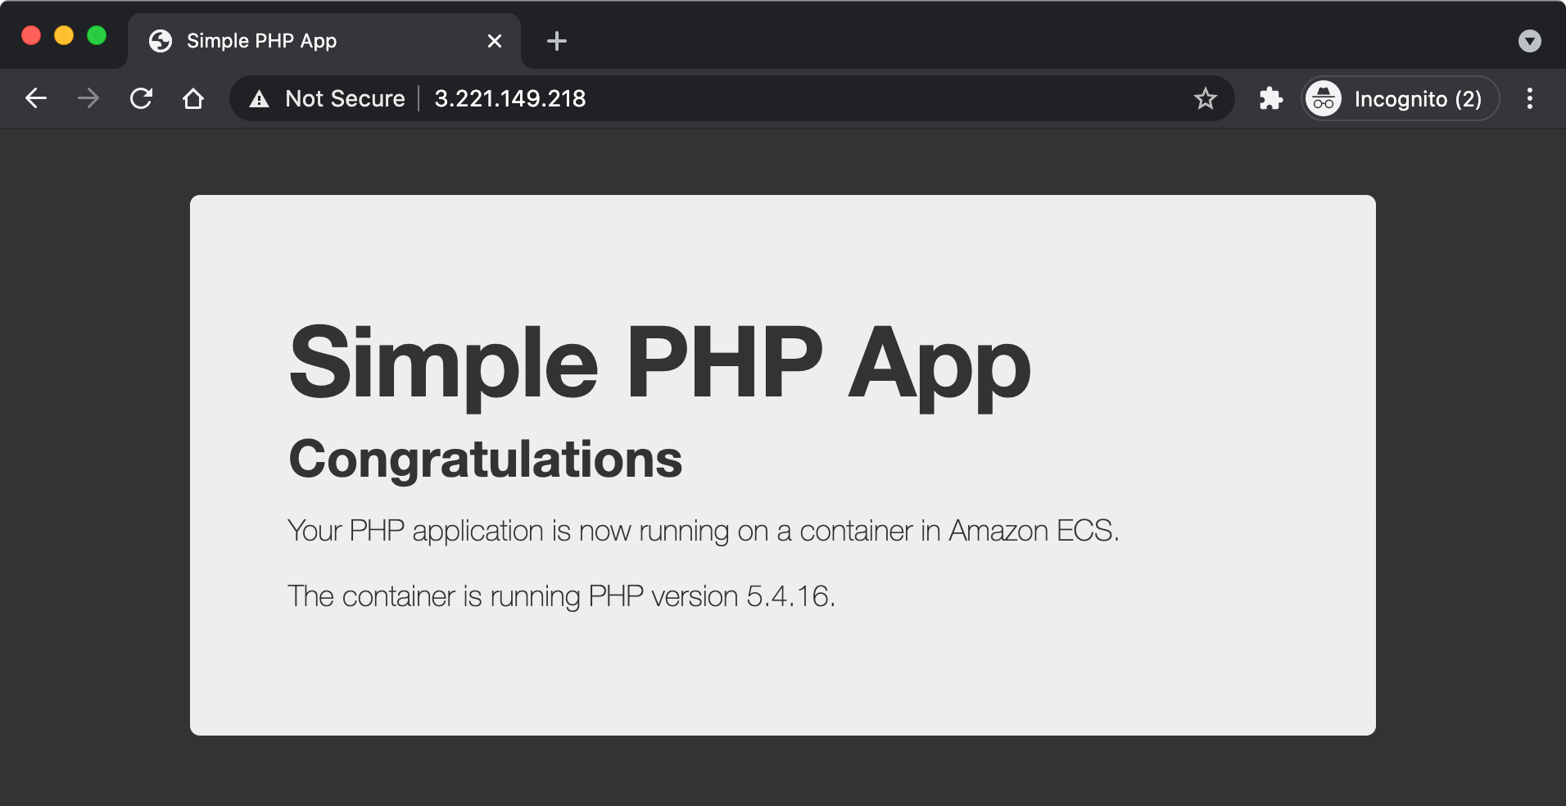Screen dimensions: 1566x806
Task: Click the forward navigation arrow
Action: [x=88, y=98]
